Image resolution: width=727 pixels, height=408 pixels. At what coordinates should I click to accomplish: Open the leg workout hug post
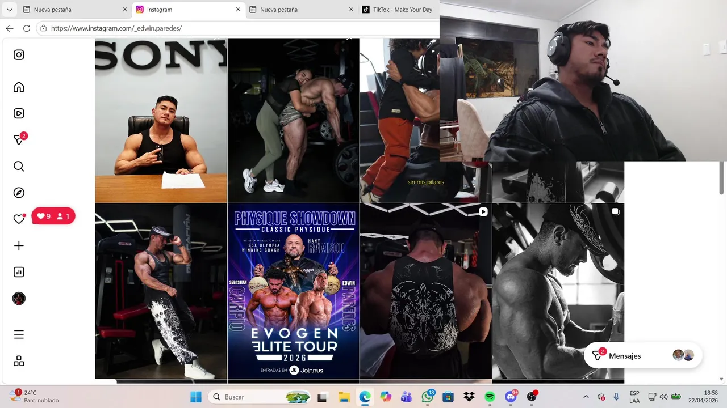pyautogui.click(x=293, y=120)
